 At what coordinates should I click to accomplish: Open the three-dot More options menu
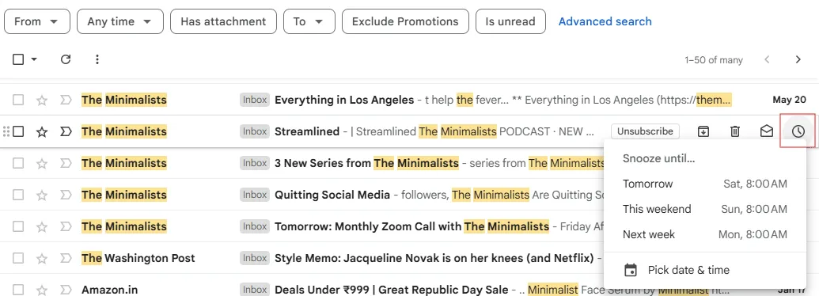click(97, 59)
